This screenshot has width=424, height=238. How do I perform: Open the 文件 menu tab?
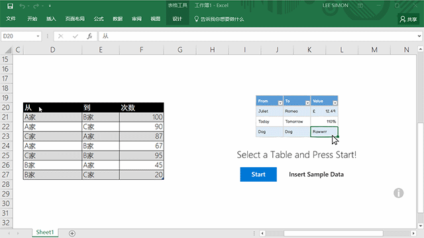click(11, 19)
